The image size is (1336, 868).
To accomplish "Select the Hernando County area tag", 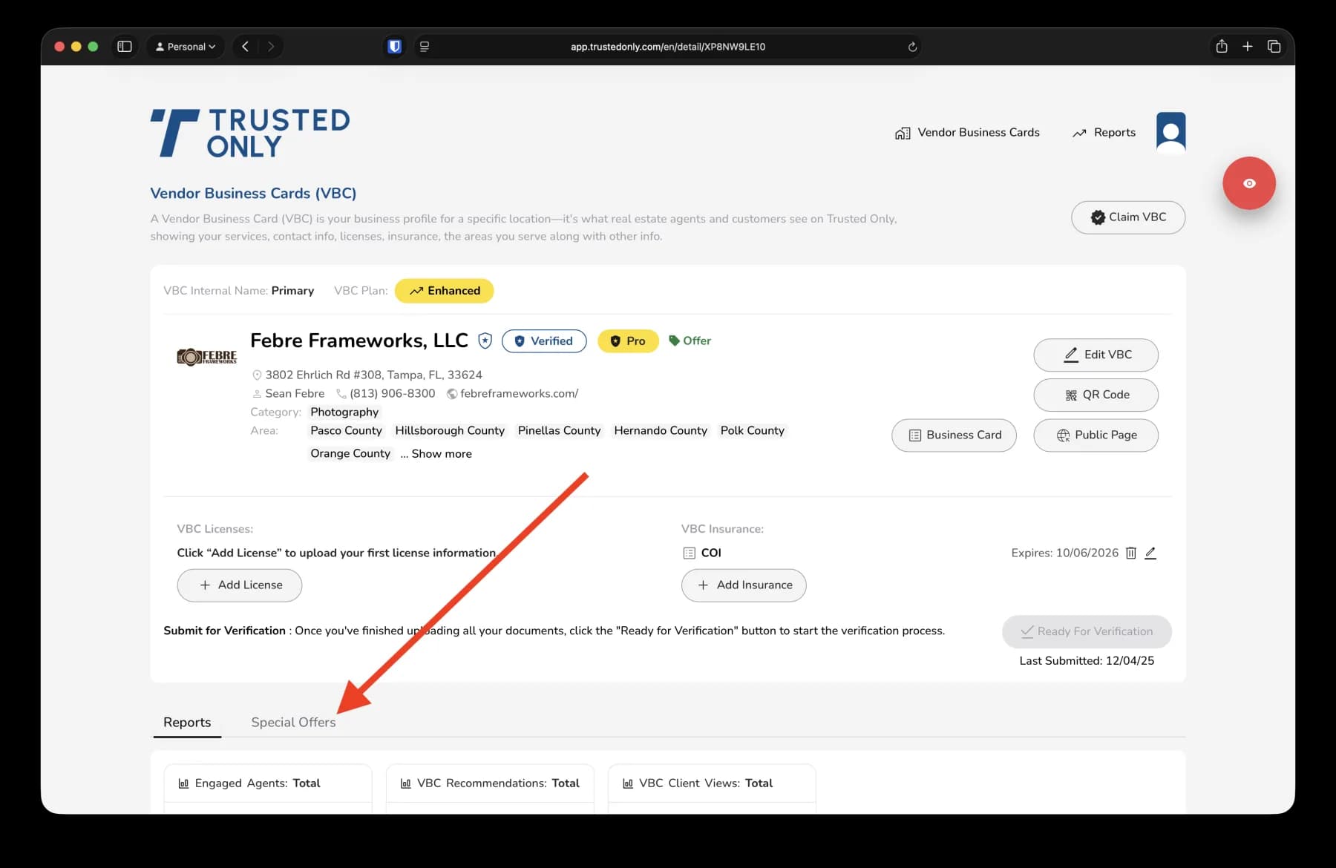I will (x=661, y=431).
